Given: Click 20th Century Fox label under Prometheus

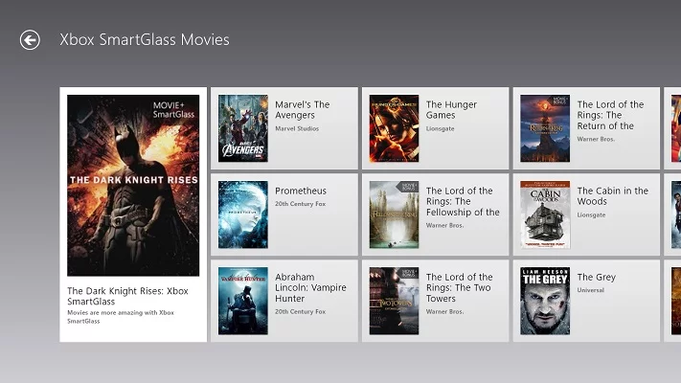Looking at the screenshot, I should 300,204.
